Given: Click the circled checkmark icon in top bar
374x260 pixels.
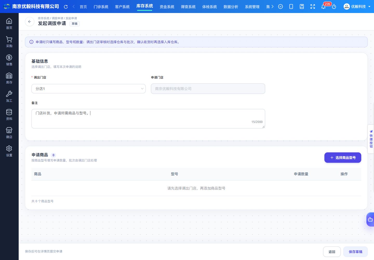Looking at the screenshot, I should point(280,7).
